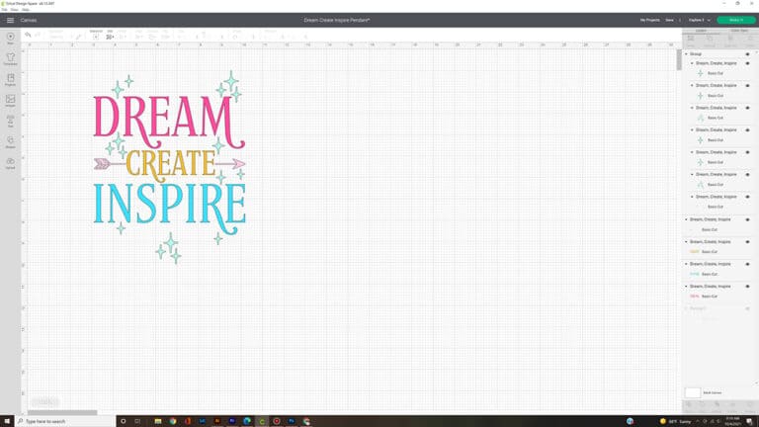Click the taskbar clock

(x=732, y=421)
